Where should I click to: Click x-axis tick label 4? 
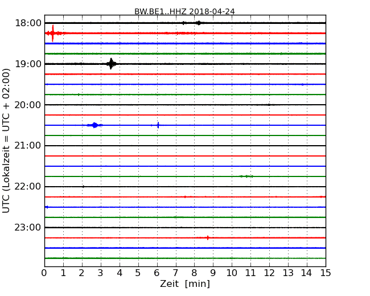tap(120, 273)
